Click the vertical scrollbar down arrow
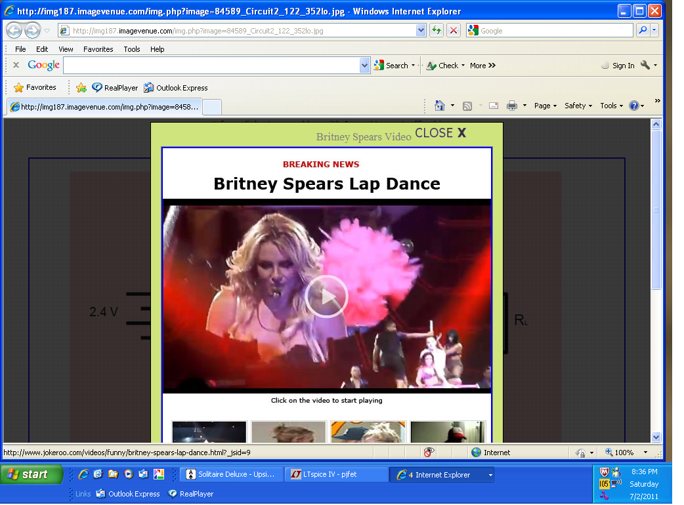Screen dimensions: 684x505 (x=656, y=437)
